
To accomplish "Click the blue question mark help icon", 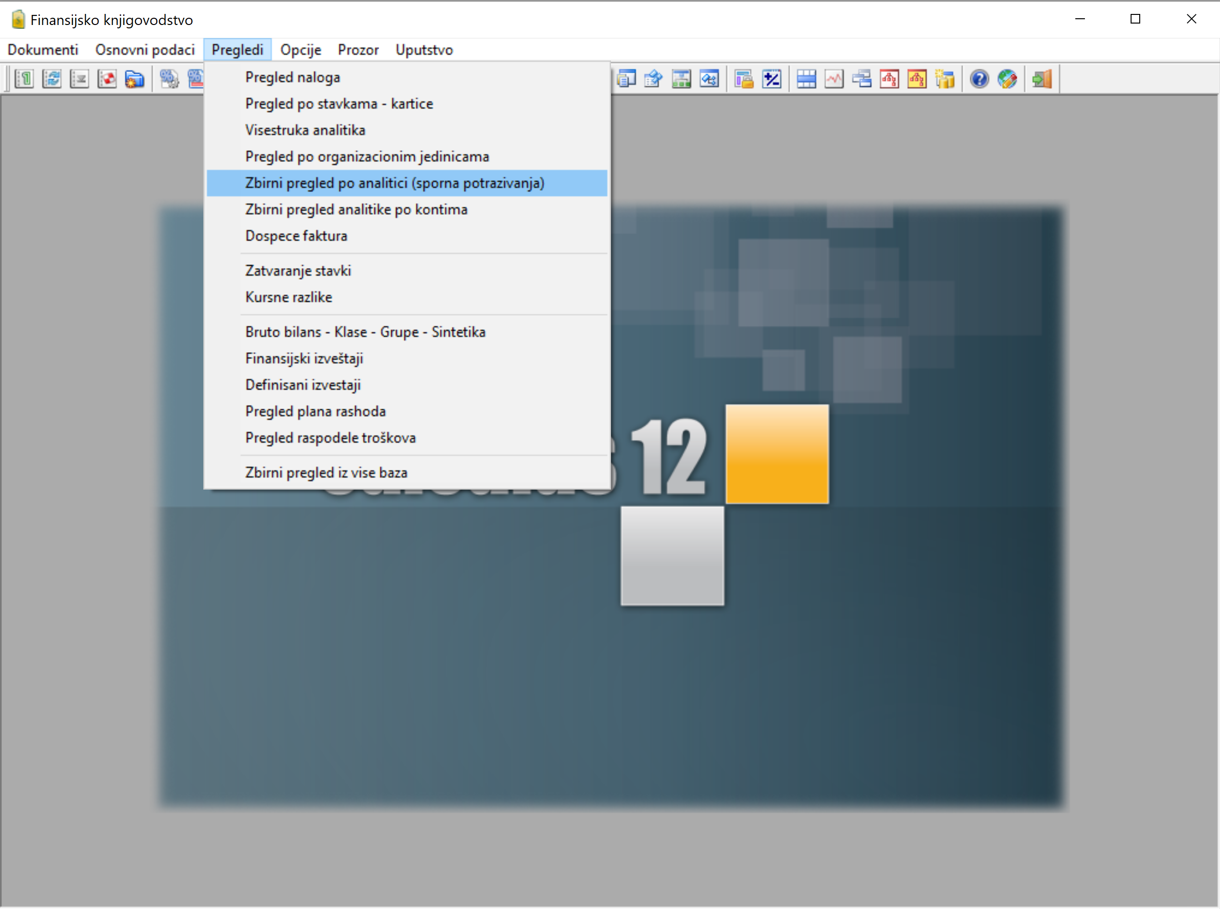I will [980, 79].
